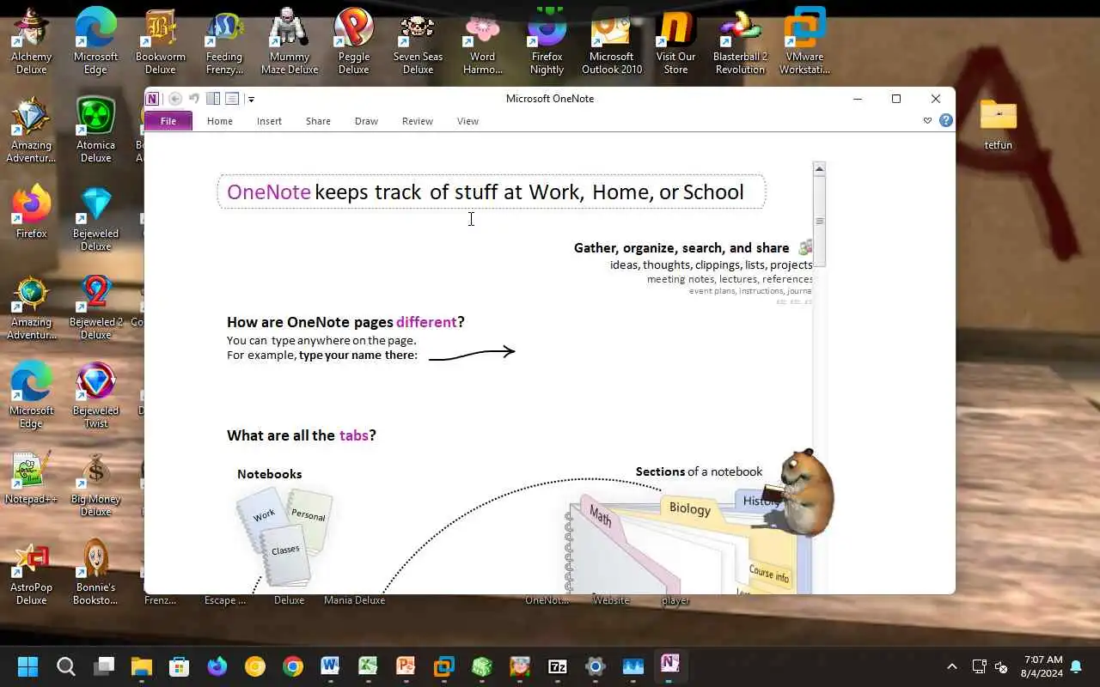The height and width of the screenshot is (687, 1100).
Task: Click the Undo button in Quick Access Toolbar
Action: [x=194, y=99]
